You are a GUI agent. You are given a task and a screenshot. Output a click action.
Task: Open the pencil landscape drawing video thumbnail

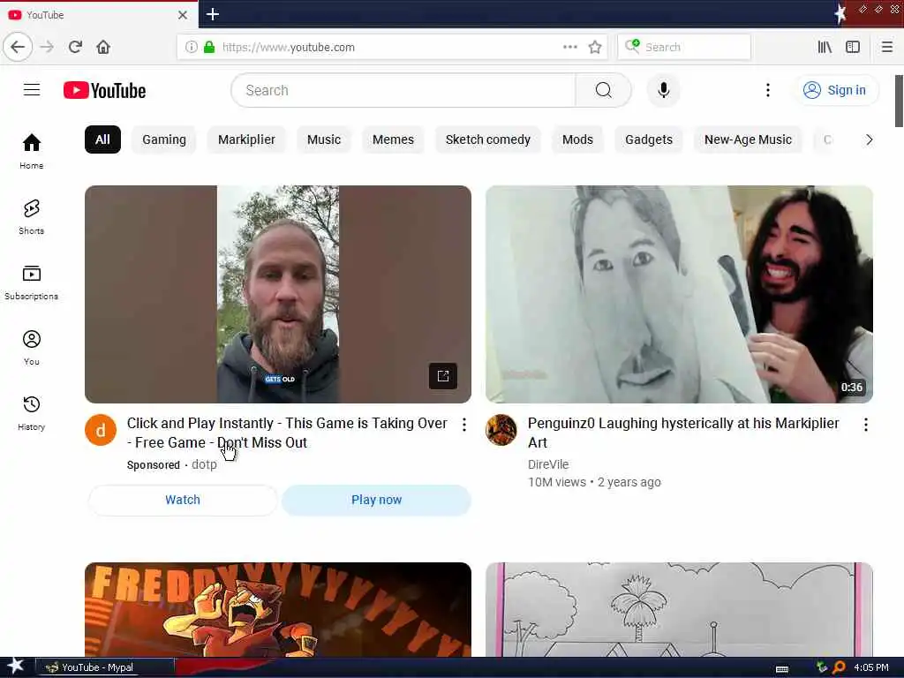click(679, 609)
